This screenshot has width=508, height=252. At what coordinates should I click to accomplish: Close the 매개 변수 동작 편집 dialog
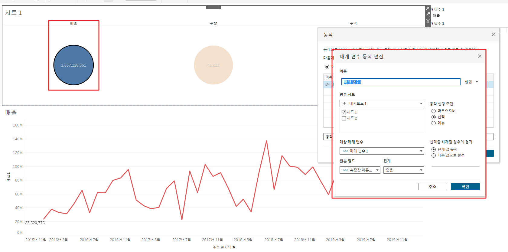coord(480,56)
